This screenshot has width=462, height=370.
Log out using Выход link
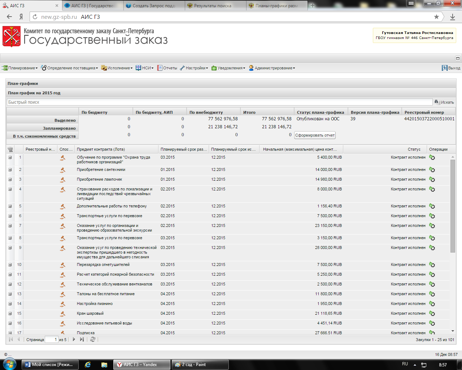tap(451, 68)
